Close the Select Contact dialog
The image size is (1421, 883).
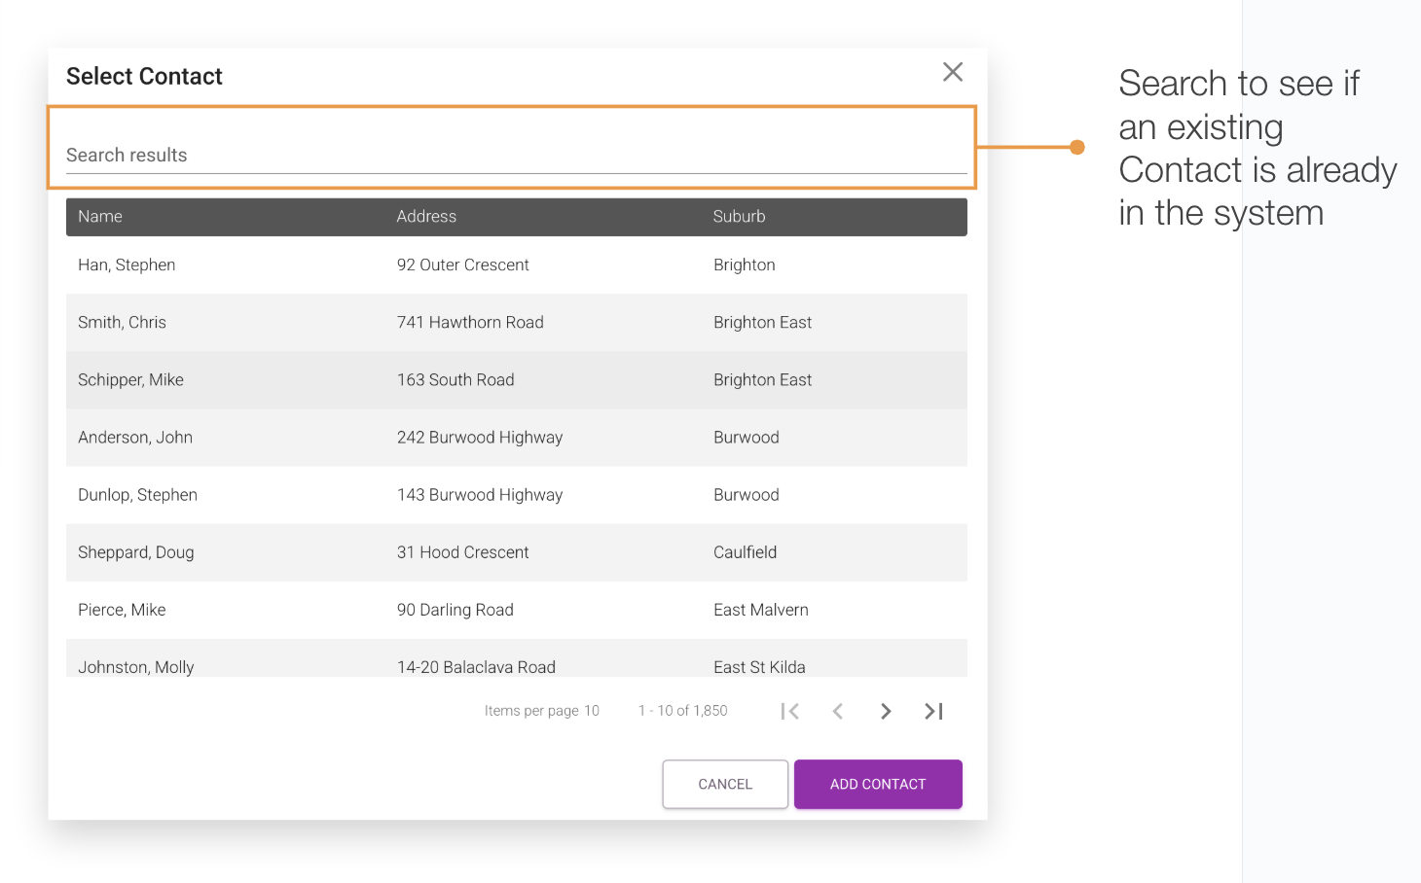pos(952,72)
